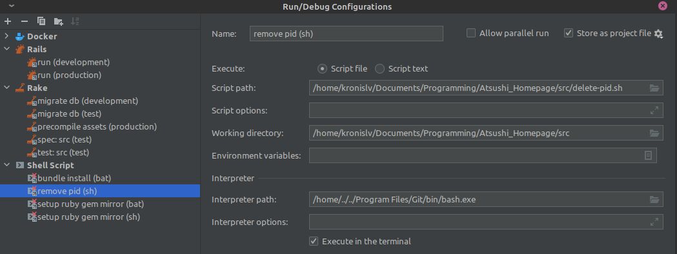Collapse the Rails tree node

7,49
